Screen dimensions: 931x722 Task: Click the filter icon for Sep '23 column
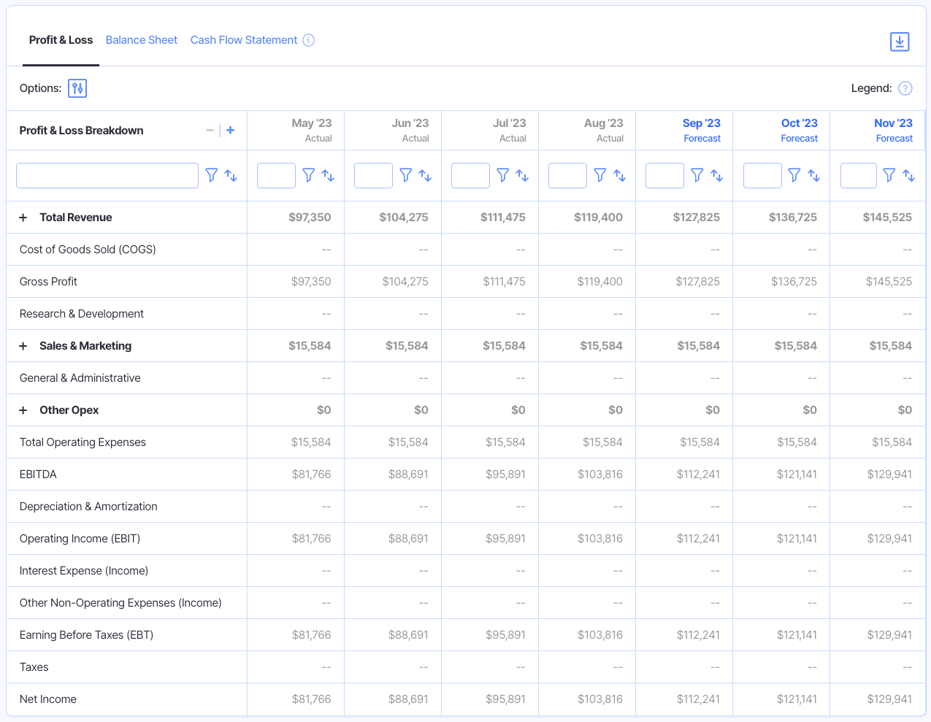697,175
